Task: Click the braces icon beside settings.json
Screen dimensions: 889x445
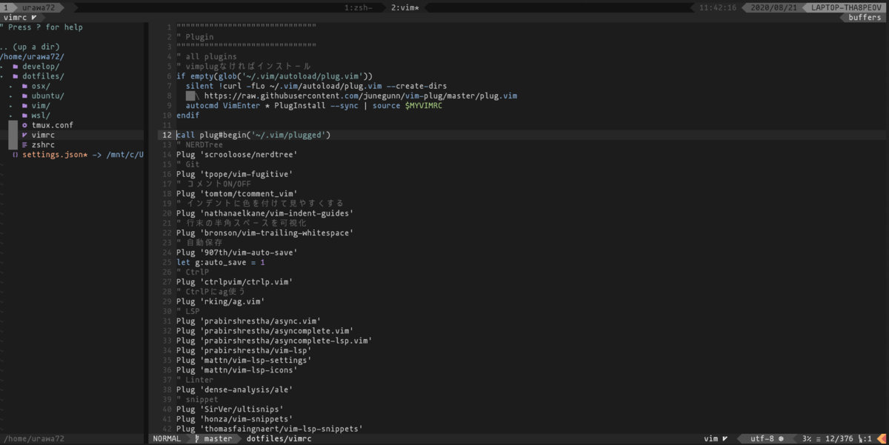Action: point(16,155)
